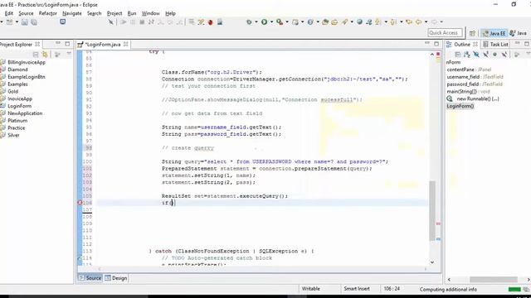Click the green Run button icon
This screenshot has width=531, height=298.
coord(264,22)
